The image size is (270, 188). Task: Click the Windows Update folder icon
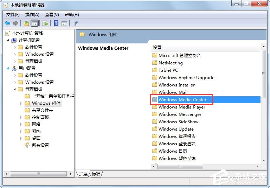tap(155, 129)
